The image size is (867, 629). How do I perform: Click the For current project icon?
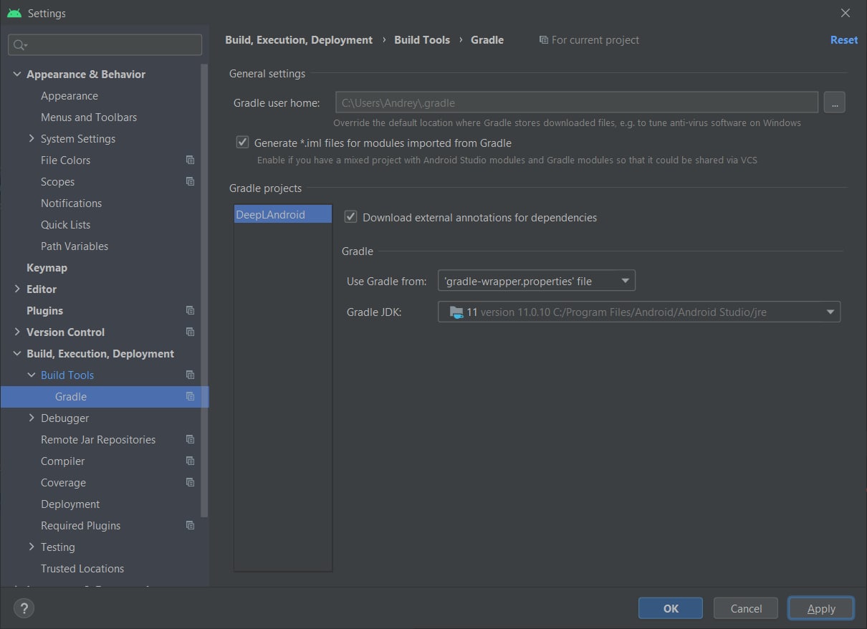pos(544,40)
